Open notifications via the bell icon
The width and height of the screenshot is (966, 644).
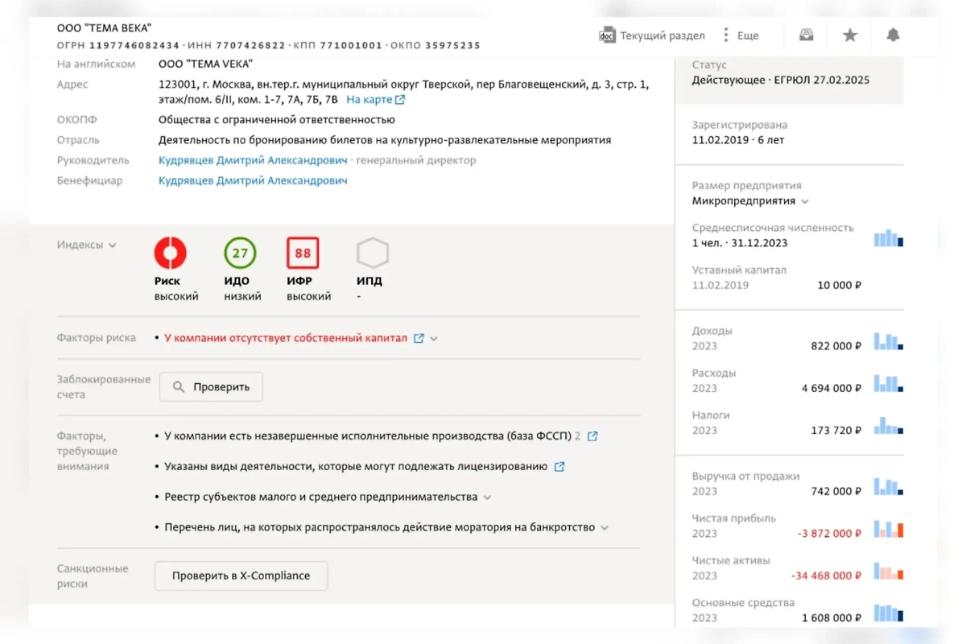pyautogui.click(x=893, y=35)
